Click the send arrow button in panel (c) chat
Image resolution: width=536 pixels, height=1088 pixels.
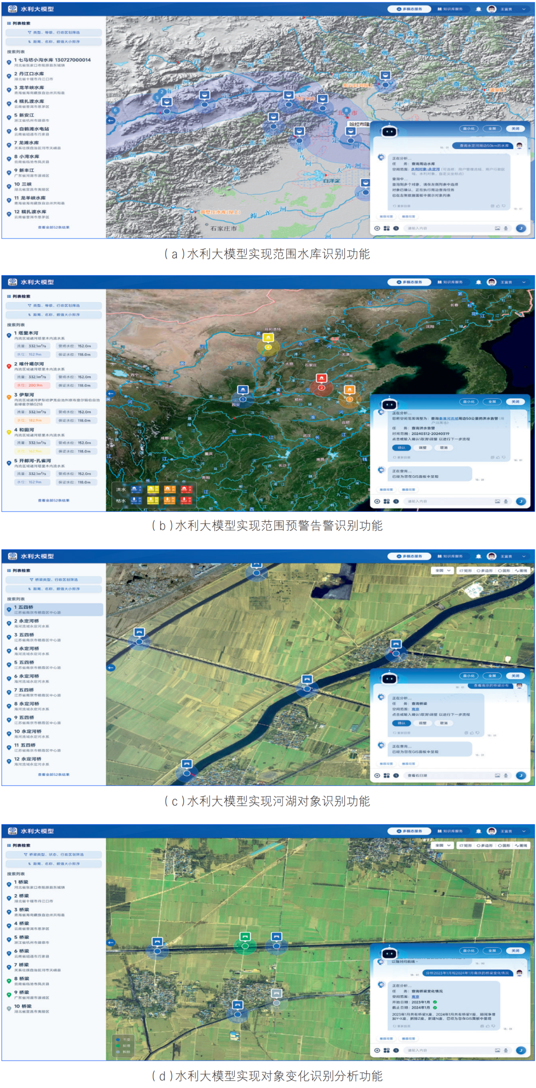point(521,775)
